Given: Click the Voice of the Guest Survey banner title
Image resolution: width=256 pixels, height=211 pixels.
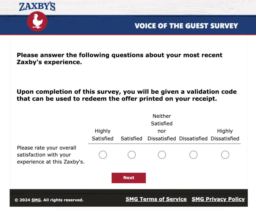Looking at the screenshot, I should tap(186, 26).
